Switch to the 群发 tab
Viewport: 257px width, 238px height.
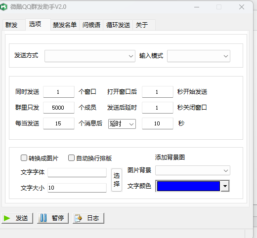(x=11, y=25)
